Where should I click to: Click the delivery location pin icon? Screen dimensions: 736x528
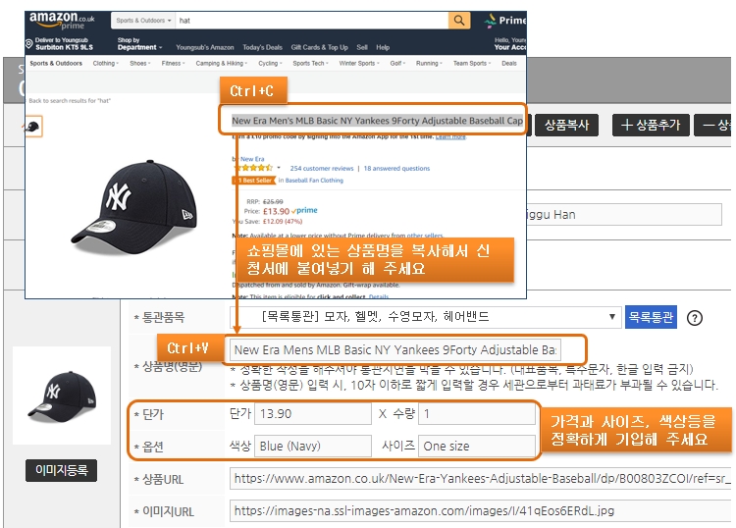(x=29, y=43)
